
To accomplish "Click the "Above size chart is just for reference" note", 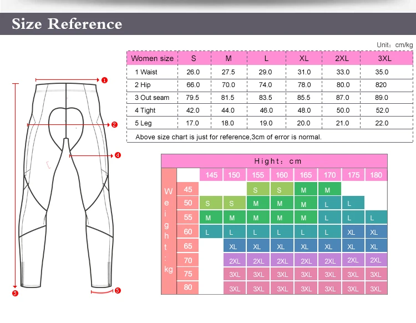I will [228, 137].
